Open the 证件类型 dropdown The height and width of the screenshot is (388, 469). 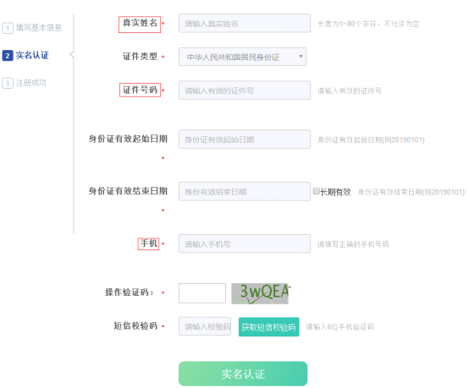242,57
